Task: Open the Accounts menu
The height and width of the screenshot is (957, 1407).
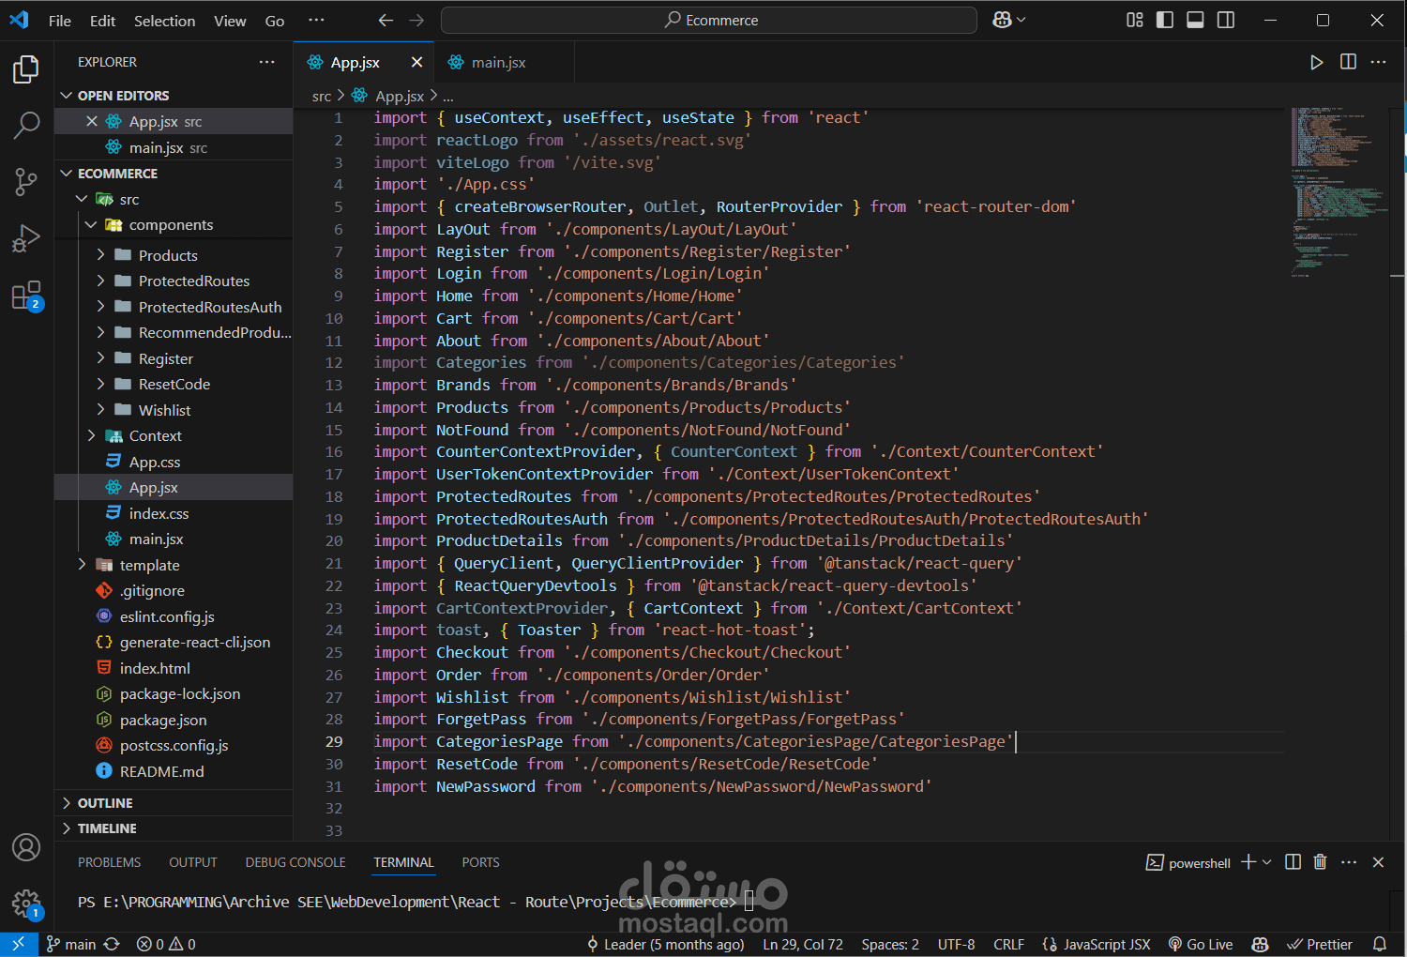Action: tap(26, 847)
